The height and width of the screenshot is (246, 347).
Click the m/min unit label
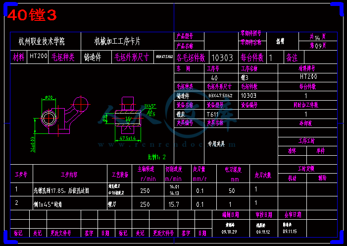tap(173, 179)
